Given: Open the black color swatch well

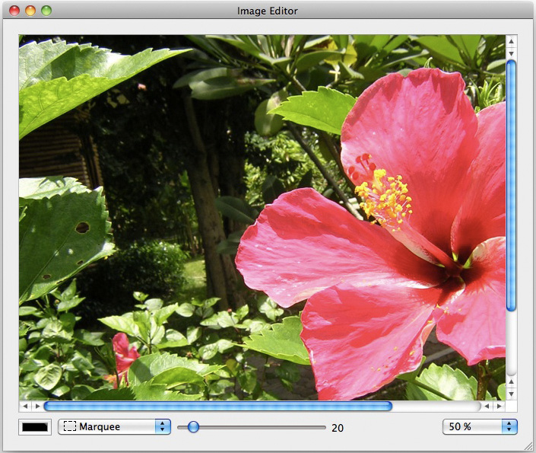Looking at the screenshot, I should coord(35,427).
